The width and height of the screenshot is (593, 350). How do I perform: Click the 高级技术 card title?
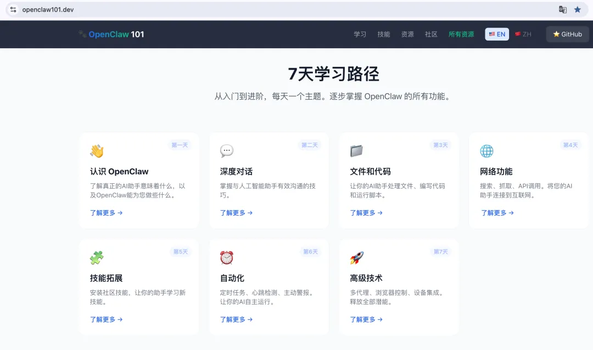[x=366, y=278]
